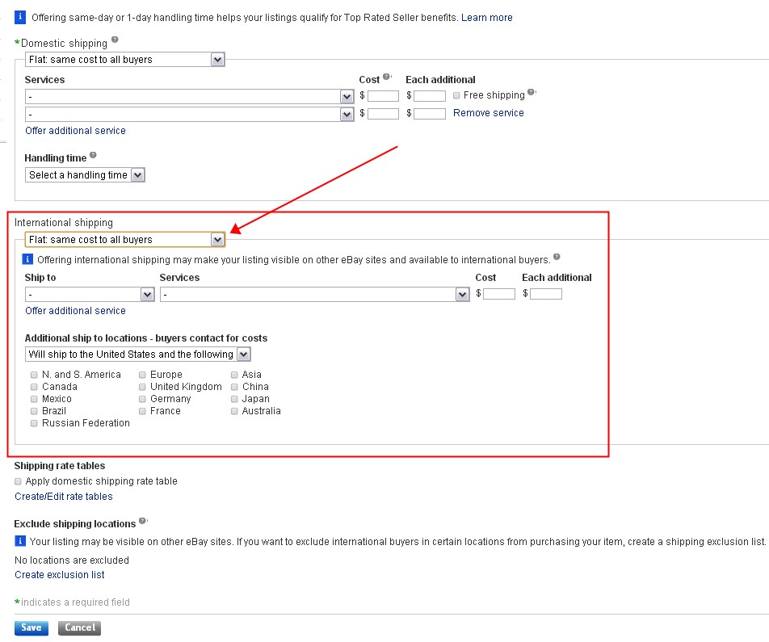Image resolution: width=769 pixels, height=642 pixels.
Task: Open the Create exclusion list link
Action: (x=60, y=575)
